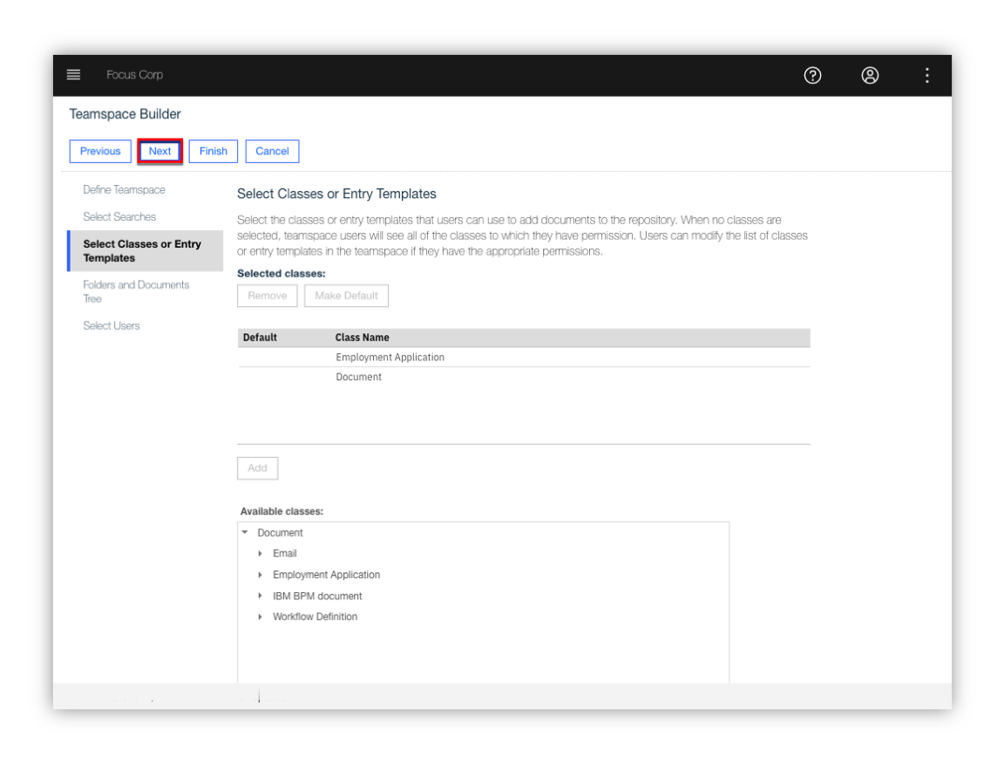This screenshot has width=1004, height=765.
Task: Open the user profile icon
Action: click(x=870, y=76)
